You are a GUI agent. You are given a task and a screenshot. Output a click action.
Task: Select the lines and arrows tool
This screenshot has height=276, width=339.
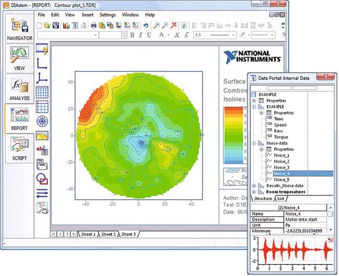pyautogui.click(x=42, y=193)
